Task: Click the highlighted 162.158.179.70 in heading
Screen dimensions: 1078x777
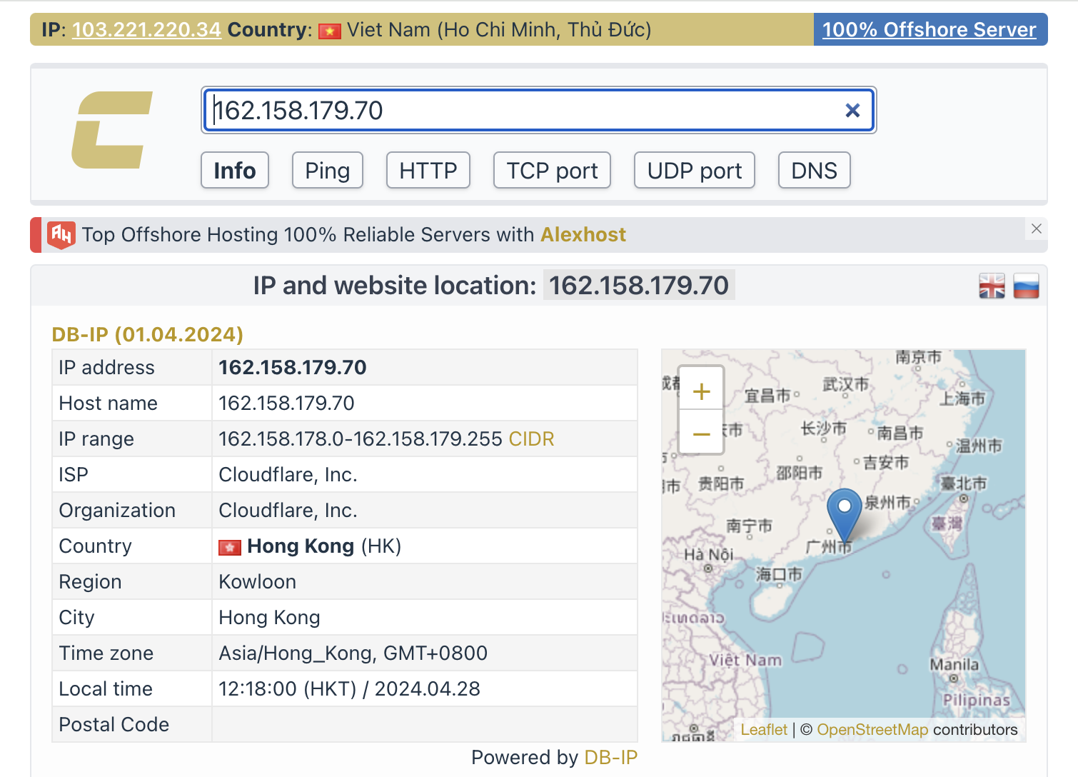Action: point(639,285)
